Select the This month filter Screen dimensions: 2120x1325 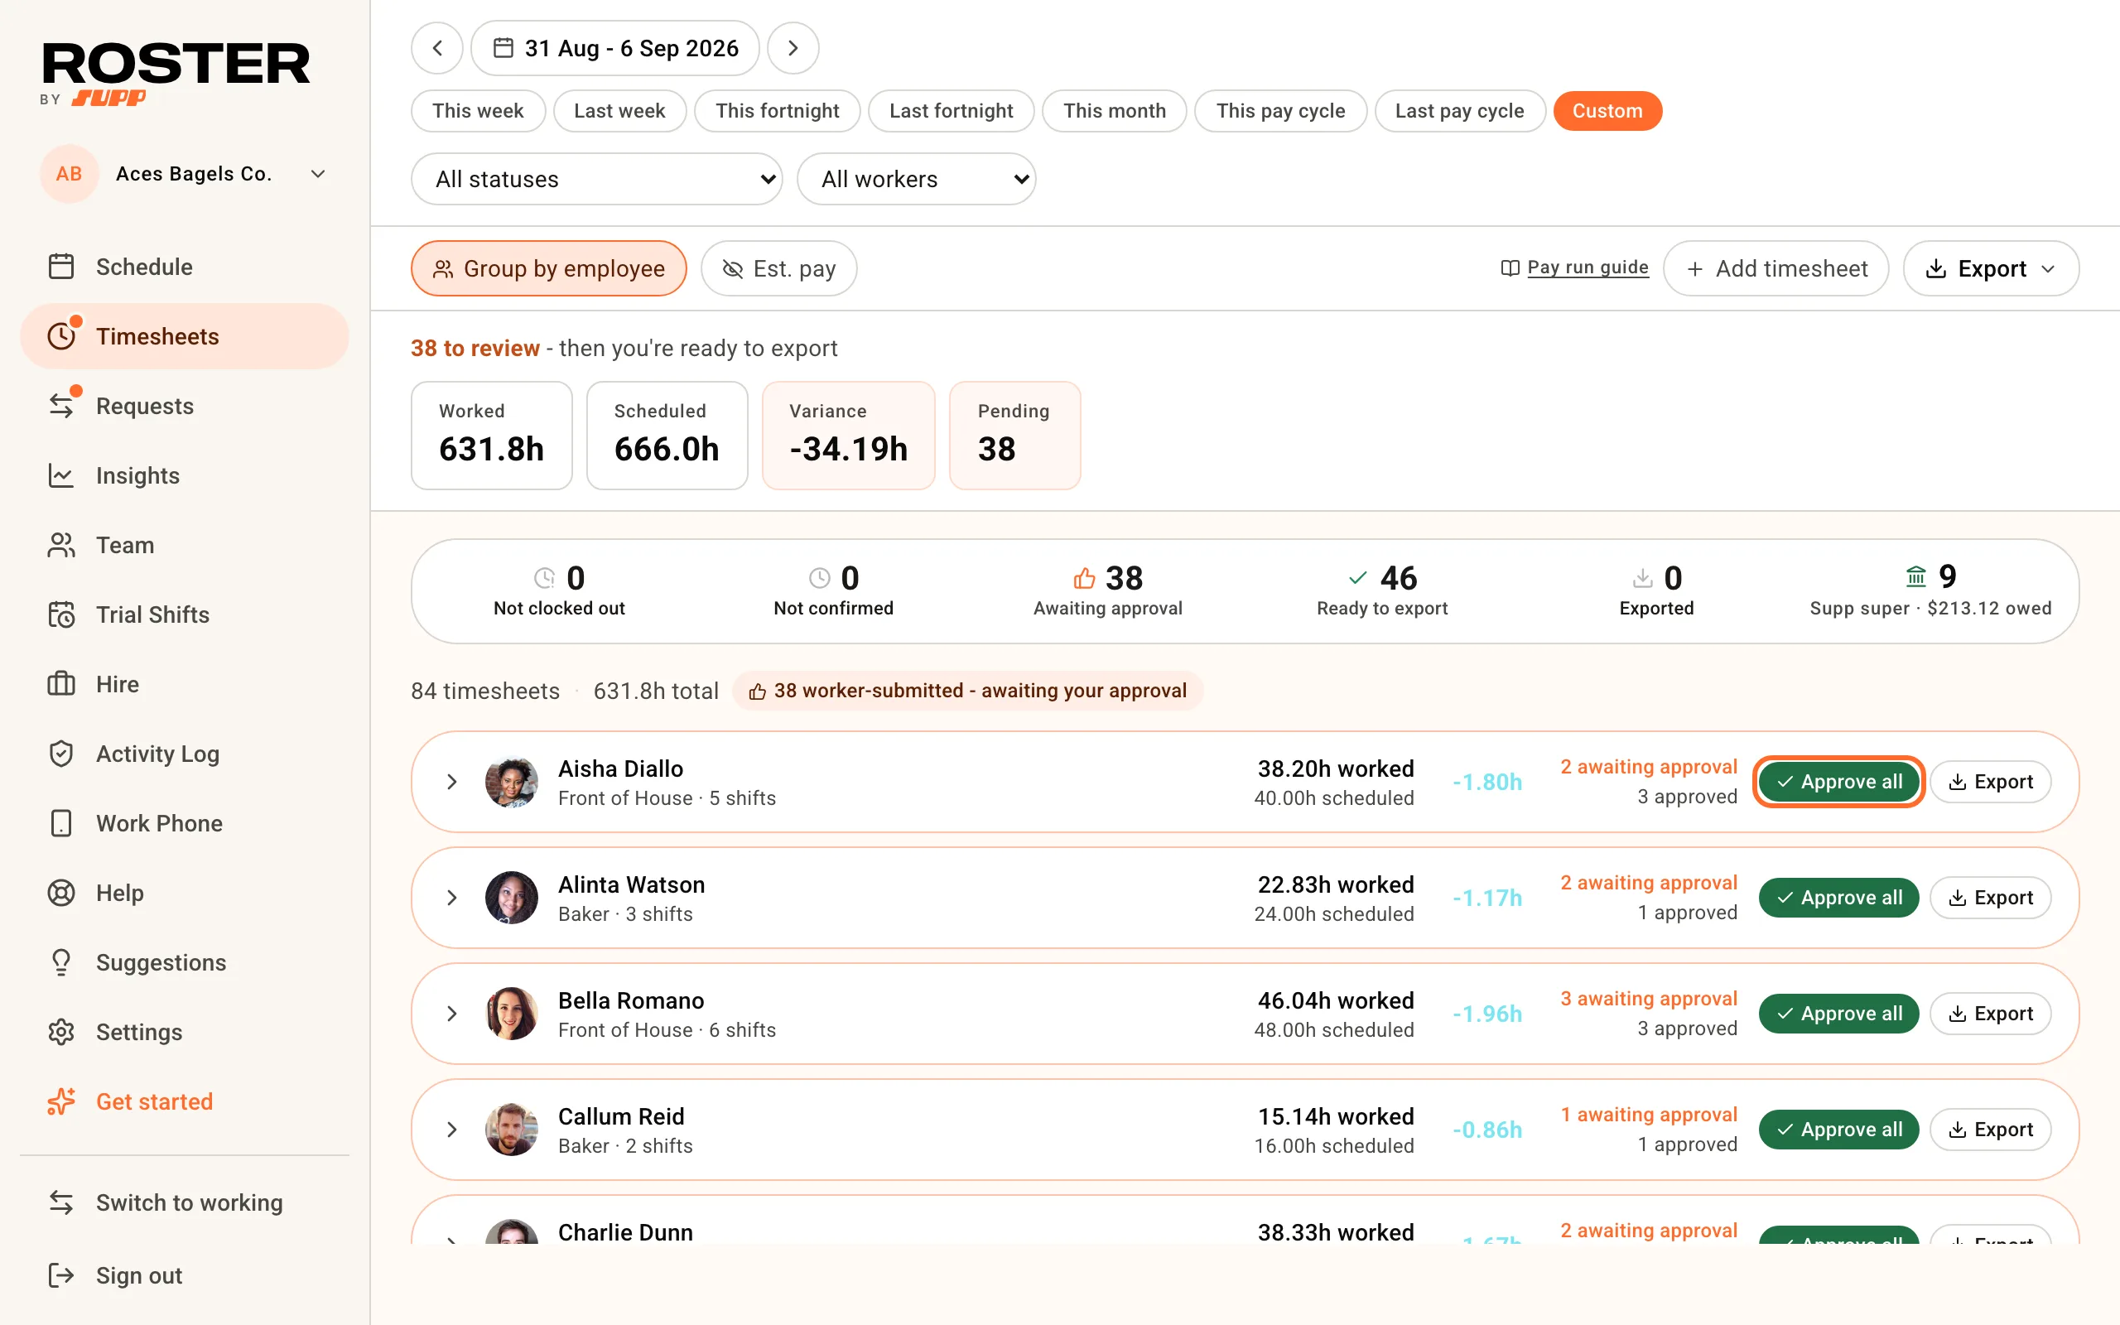(x=1115, y=111)
